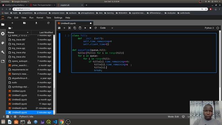Open Files manager in the dock
The width and height of the screenshot is (222, 125).
coord(3,122)
